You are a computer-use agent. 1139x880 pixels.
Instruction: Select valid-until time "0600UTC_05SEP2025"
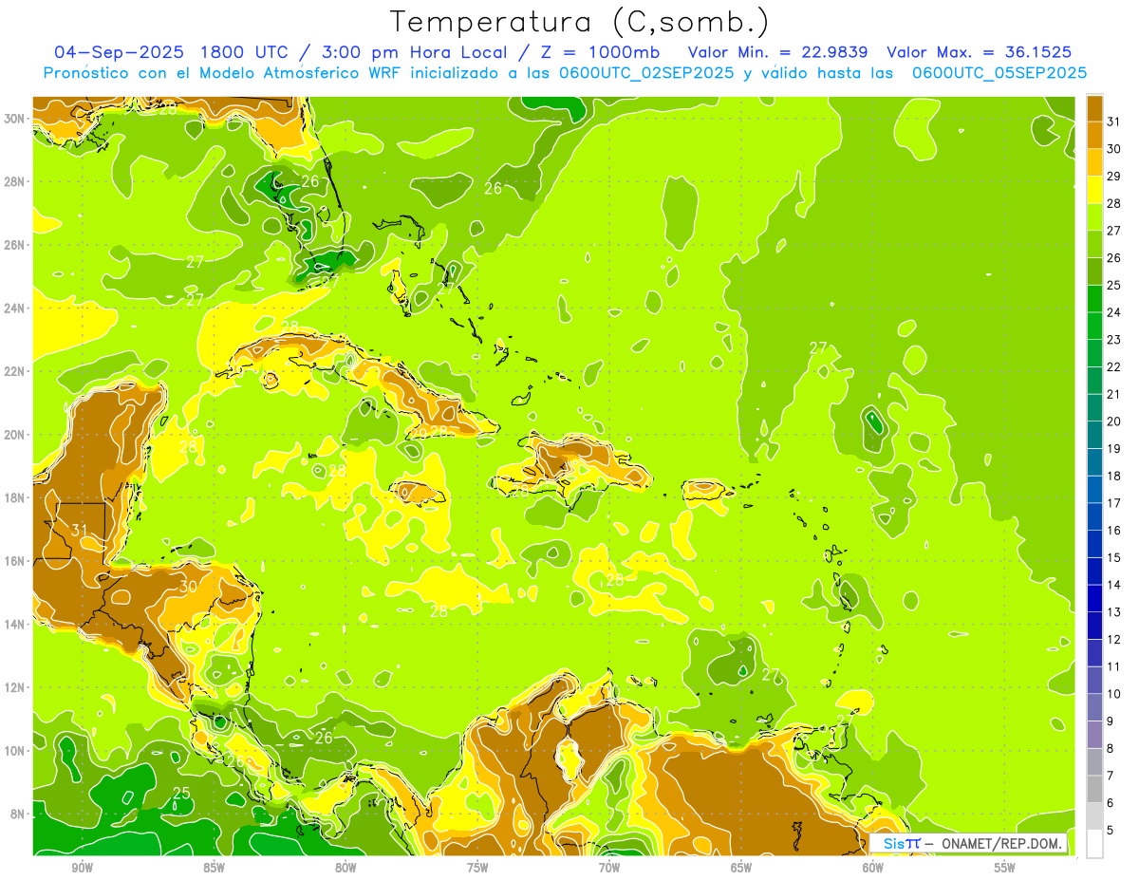coord(999,72)
